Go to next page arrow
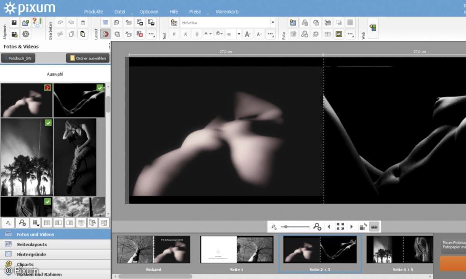This screenshot has width=466, height=279. point(351,226)
